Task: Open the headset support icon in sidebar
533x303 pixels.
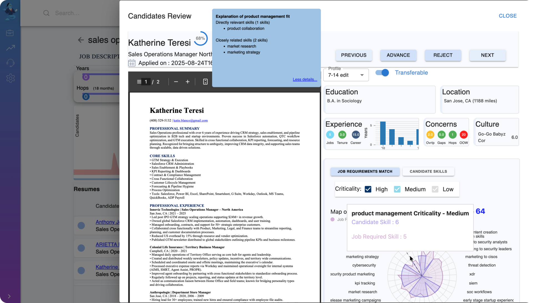Action: point(11,63)
